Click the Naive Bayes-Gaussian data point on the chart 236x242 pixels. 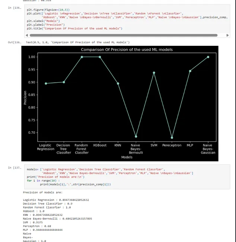click(x=208, y=57)
